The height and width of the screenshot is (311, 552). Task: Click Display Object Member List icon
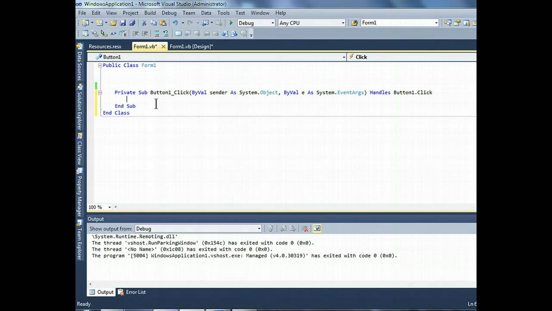click(x=85, y=33)
